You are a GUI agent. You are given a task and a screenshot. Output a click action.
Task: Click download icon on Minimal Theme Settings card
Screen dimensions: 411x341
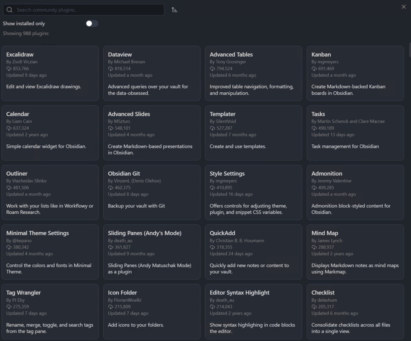(x=9, y=247)
